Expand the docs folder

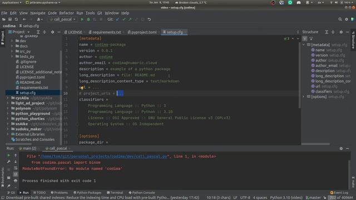[x=12, y=46]
